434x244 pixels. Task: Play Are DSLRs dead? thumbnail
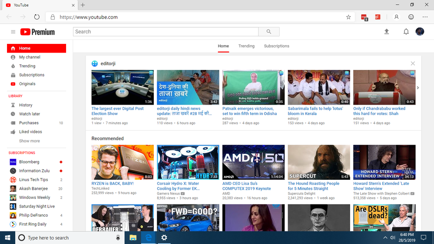pyautogui.click(x=384, y=218)
